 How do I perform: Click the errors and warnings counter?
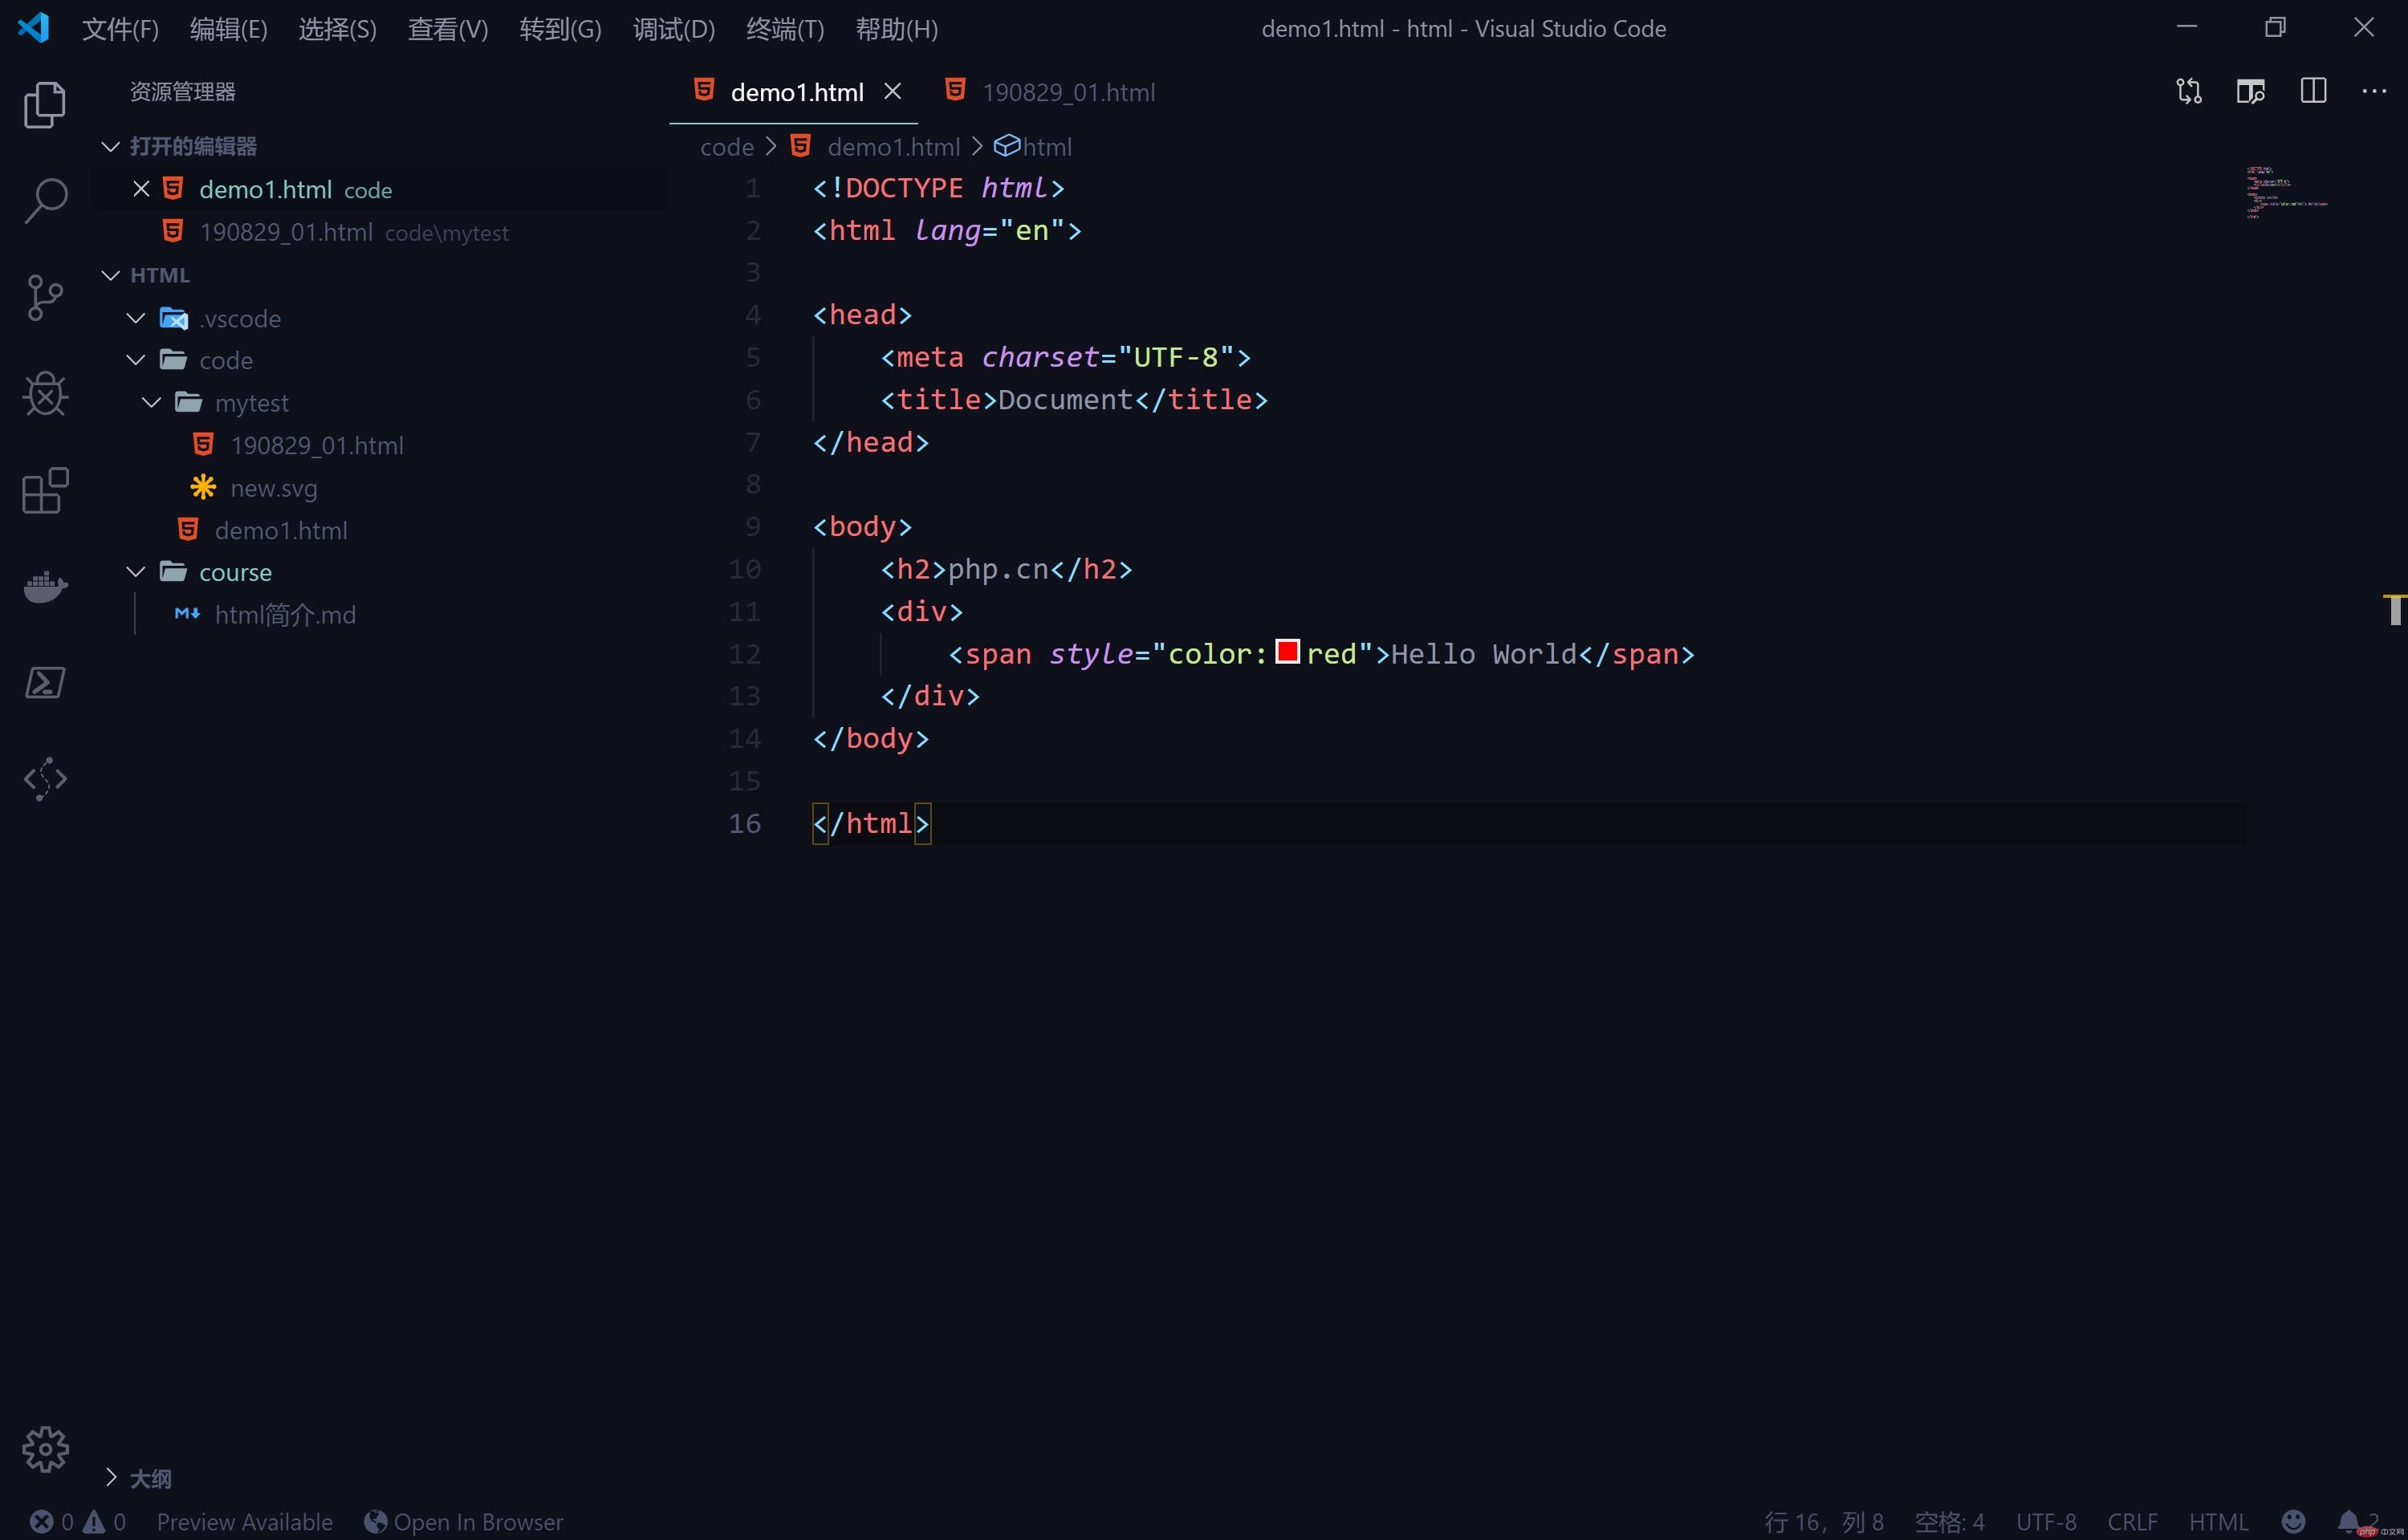pos(77,1521)
